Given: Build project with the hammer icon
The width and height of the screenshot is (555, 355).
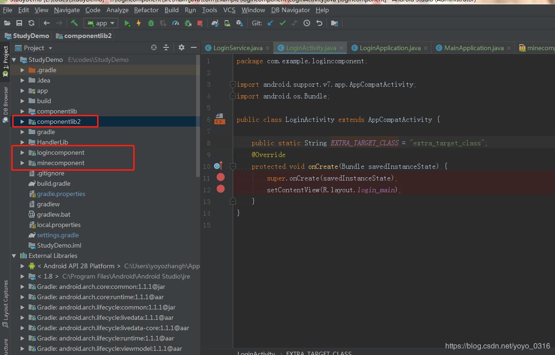Looking at the screenshot, I should tap(74, 23).
